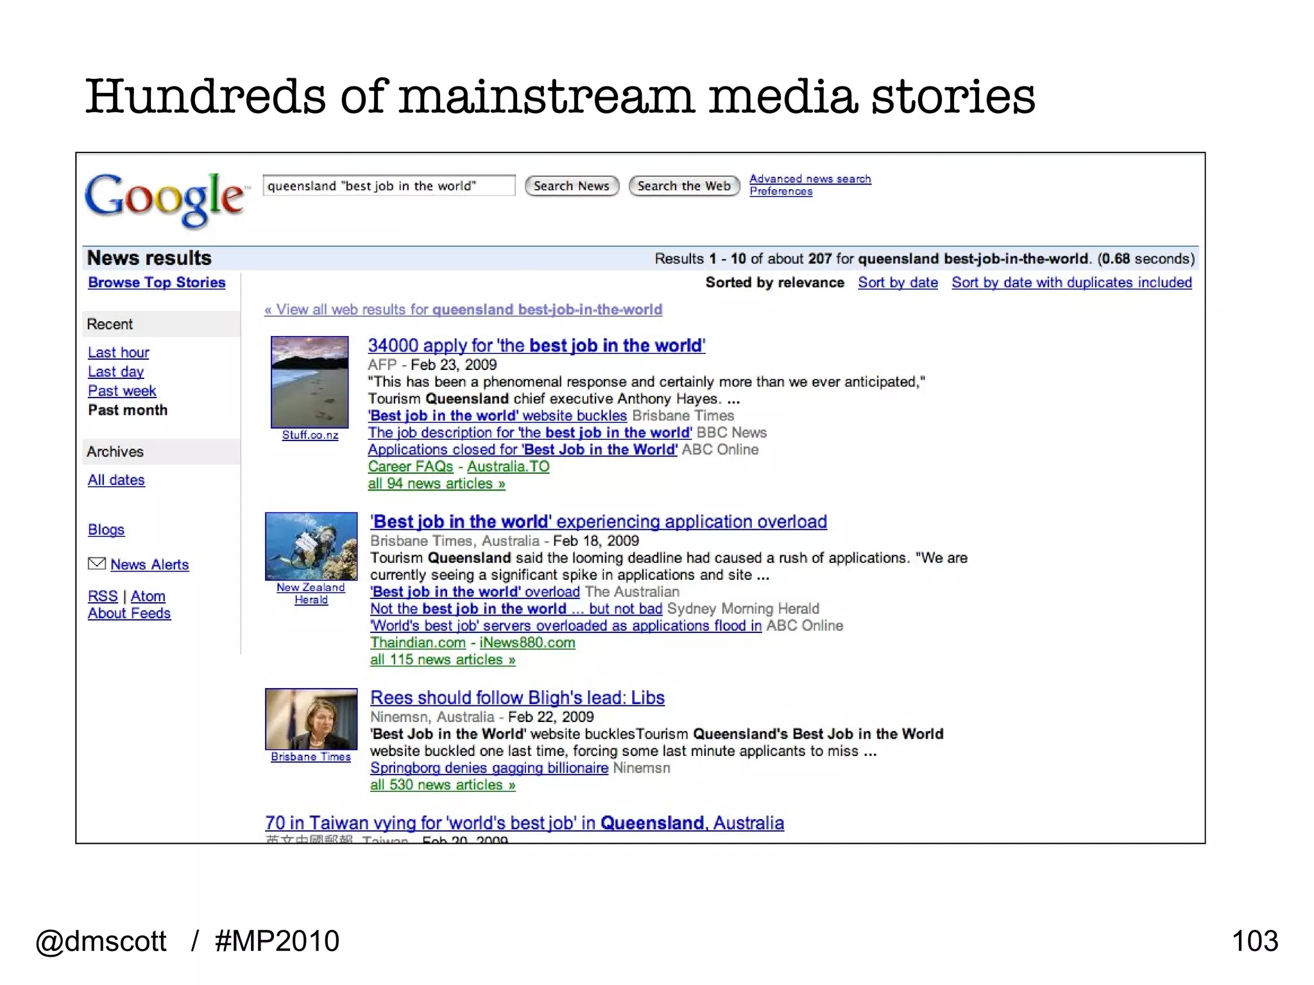Screen dimensions: 1314x985
Task: Open the About Feeds link
Action: (130, 614)
